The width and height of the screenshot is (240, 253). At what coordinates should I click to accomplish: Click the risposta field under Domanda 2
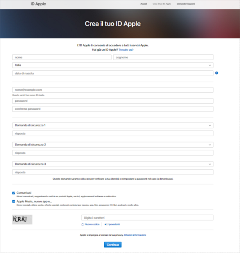tap(113, 153)
